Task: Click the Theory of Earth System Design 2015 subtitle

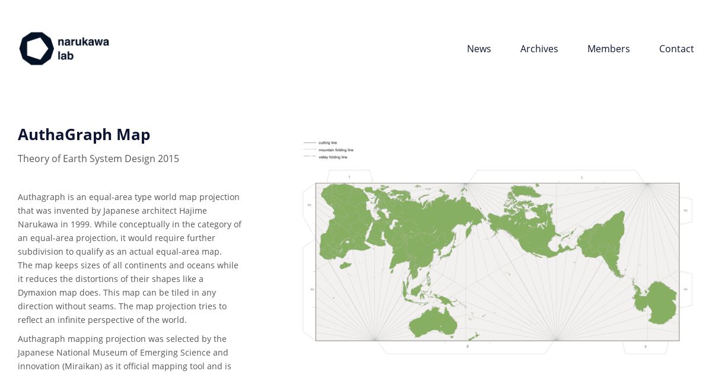Action: (98, 159)
